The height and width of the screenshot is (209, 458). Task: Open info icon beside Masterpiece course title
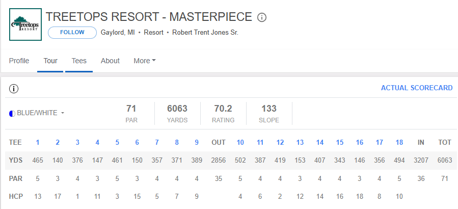[x=262, y=17]
